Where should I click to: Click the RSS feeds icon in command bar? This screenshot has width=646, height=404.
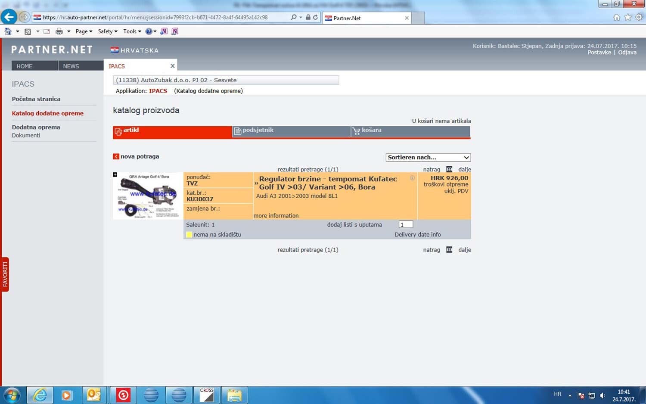[x=28, y=31]
